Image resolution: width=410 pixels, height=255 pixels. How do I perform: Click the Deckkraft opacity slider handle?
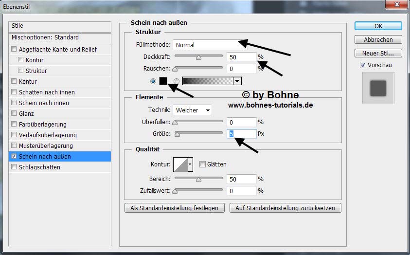click(198, 57)
